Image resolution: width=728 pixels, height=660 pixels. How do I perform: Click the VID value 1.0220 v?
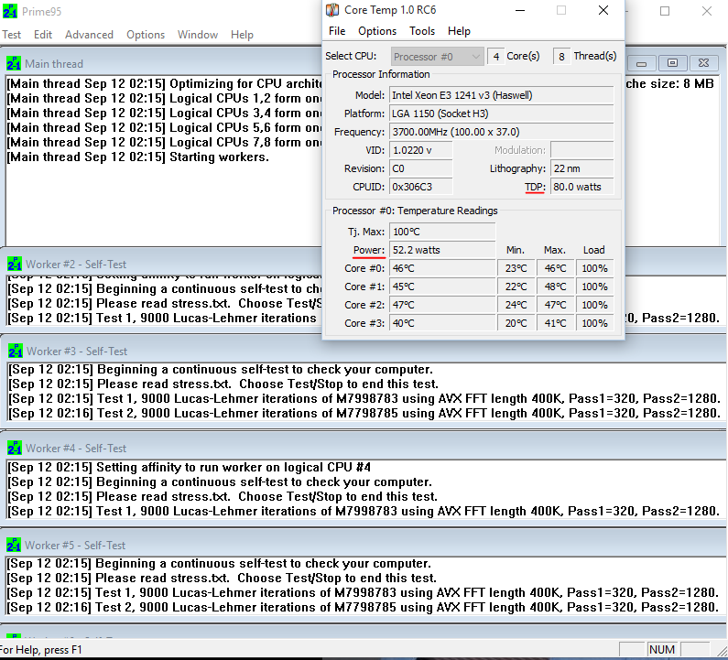click(421, 150)
